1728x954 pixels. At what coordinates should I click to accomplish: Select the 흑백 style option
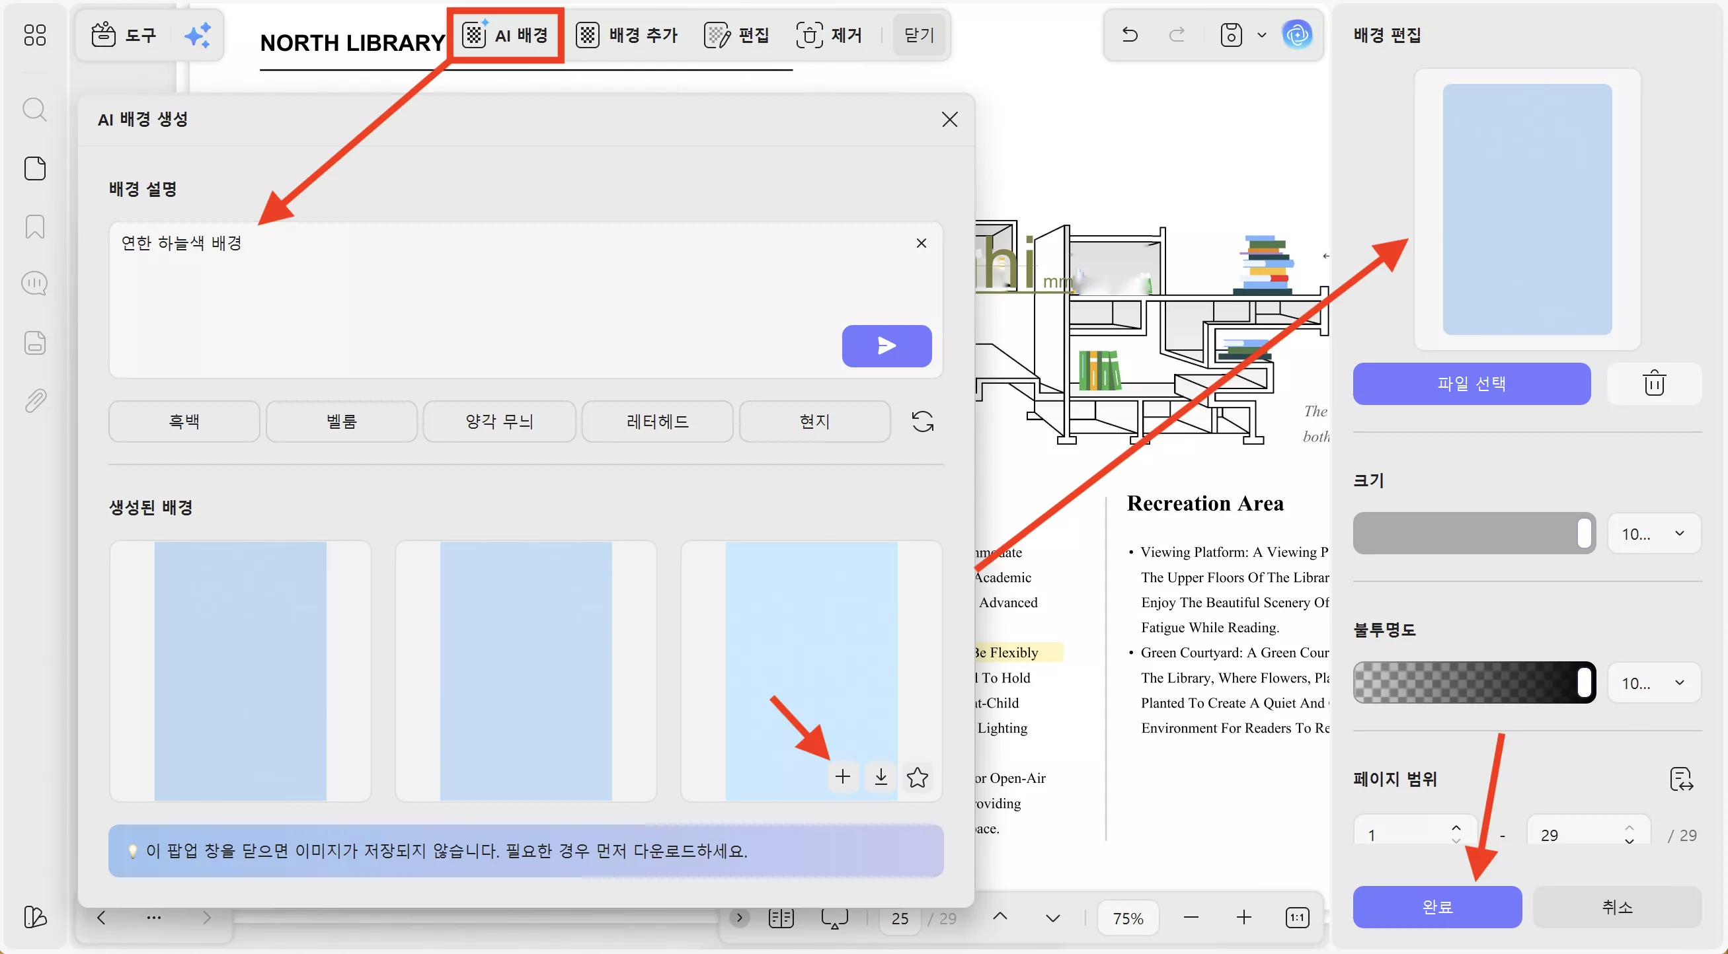pos(184,421)
